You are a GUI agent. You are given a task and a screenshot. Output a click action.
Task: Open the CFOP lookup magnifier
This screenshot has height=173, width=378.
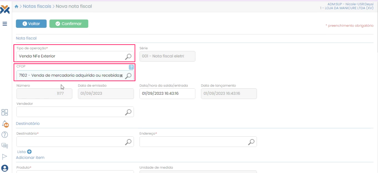click(x=129, y=75)
